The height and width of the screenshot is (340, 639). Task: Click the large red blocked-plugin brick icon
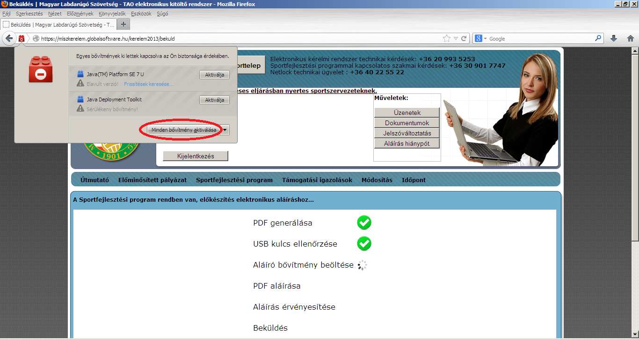click(41, 69)
